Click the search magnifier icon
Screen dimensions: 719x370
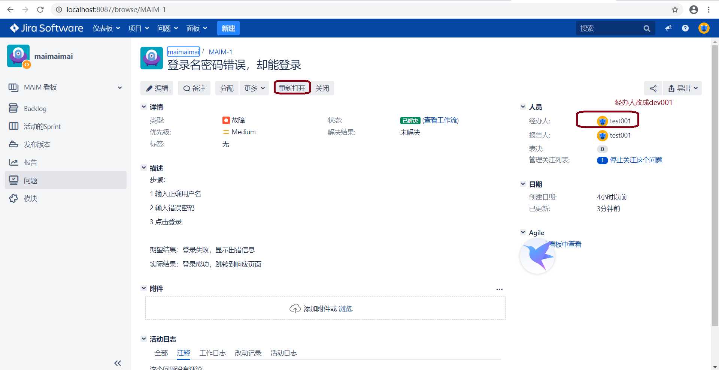(x=647, y=28)
